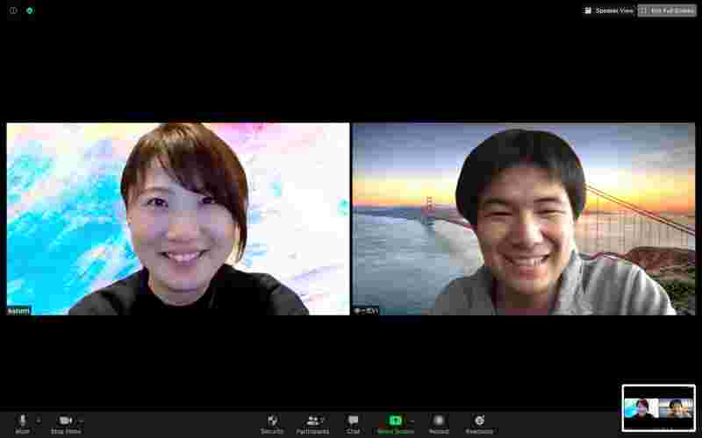This screenshot has height=438, width=702.
Task: Open the Reactions menu
Action: point(479,423)
